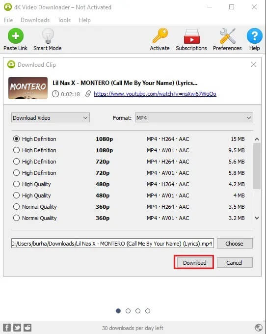Open the Activate key icon
Viewport: 266px width, 334px height.
pyautogui.click(x=160, y=36)
